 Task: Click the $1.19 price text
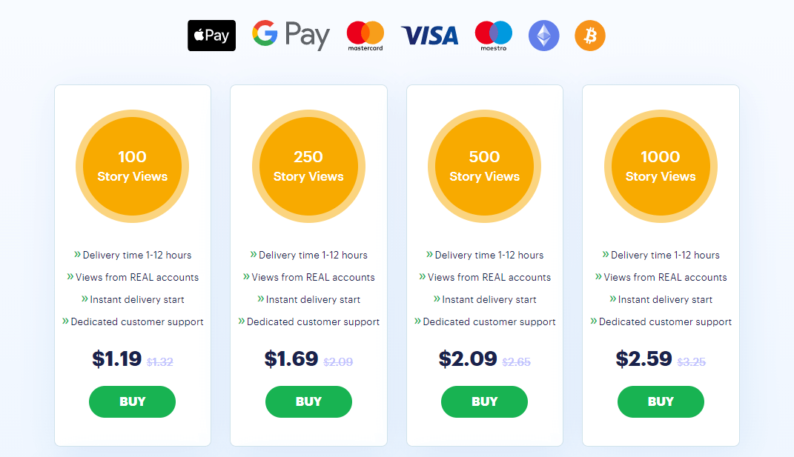click(116, 358)
